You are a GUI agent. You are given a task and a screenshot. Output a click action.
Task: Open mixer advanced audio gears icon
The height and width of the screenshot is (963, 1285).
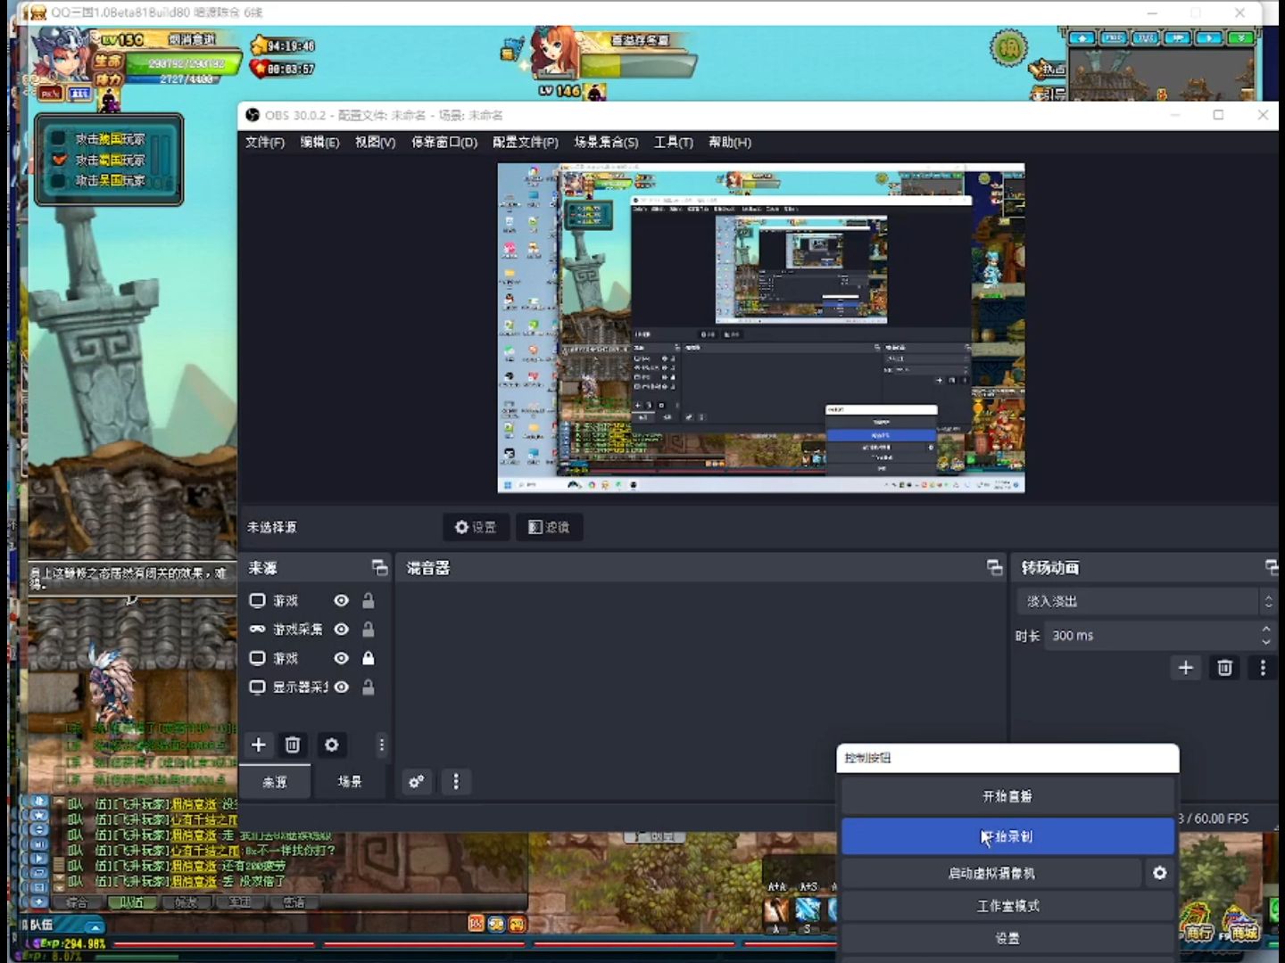(x=416, y=782)
